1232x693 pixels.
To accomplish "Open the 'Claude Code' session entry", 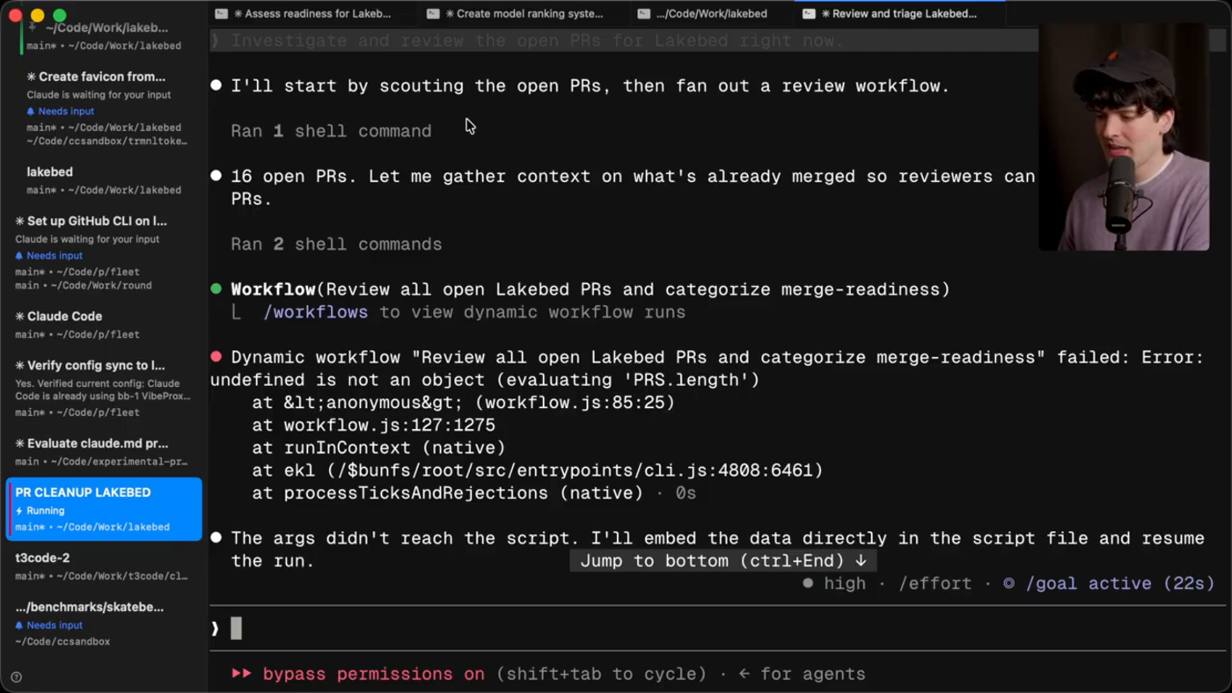I will tap(104, 325).
